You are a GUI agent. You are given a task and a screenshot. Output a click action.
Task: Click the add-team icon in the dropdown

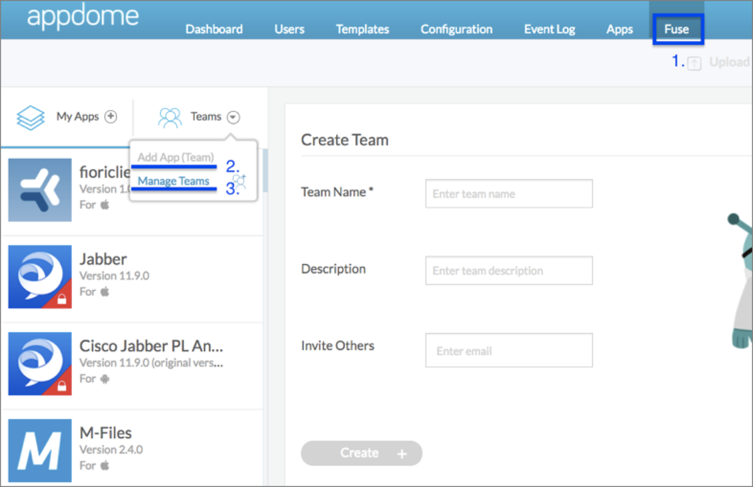tap(239, 182)
